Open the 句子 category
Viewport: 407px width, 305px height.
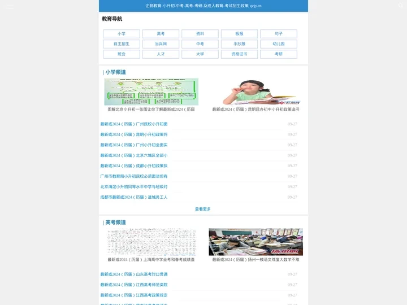(279, 34)
